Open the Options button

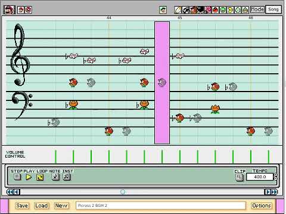coord(262,206)
